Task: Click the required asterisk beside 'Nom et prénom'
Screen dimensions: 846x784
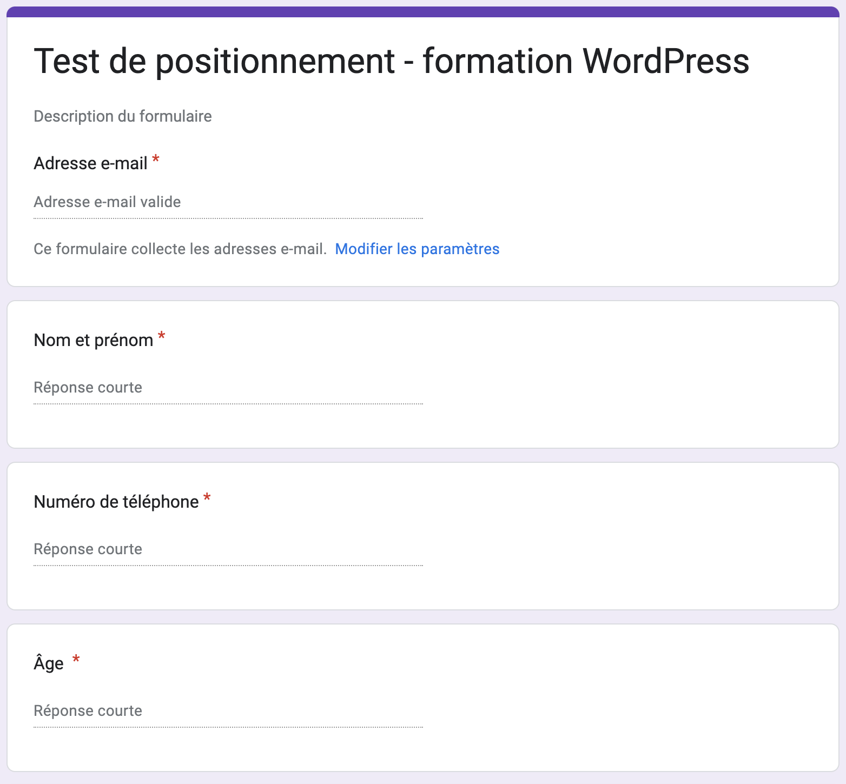Action: [x=161, y=336]
